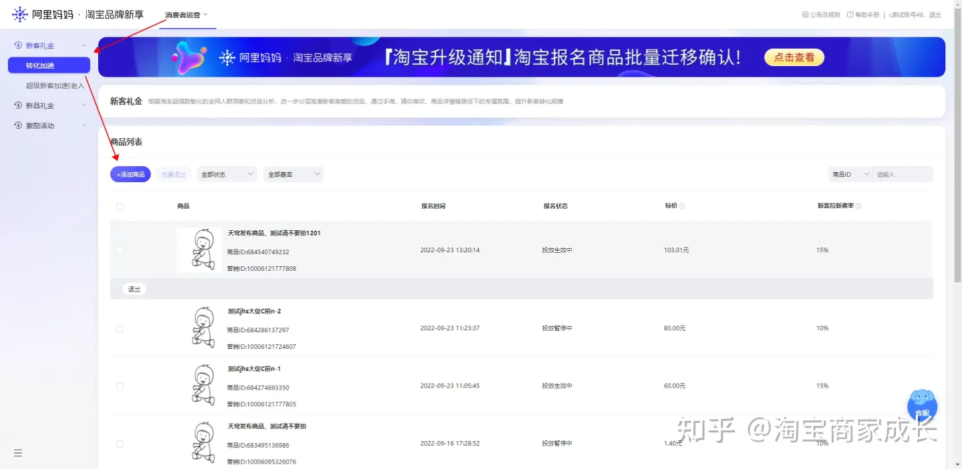Click the 帮助手册 icon
This screenshot has height=469, width=962.
tap(850, 15)
